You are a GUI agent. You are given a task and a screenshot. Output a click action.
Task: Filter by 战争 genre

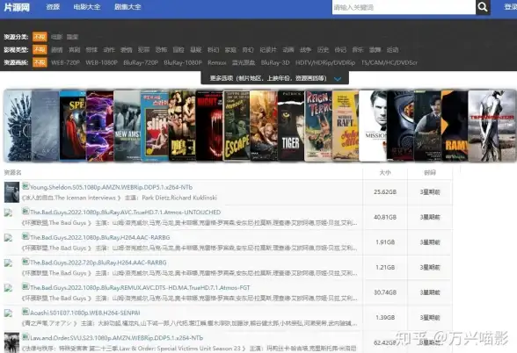click(305, 50)
